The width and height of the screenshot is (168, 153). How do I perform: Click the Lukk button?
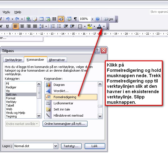(95, 146)
